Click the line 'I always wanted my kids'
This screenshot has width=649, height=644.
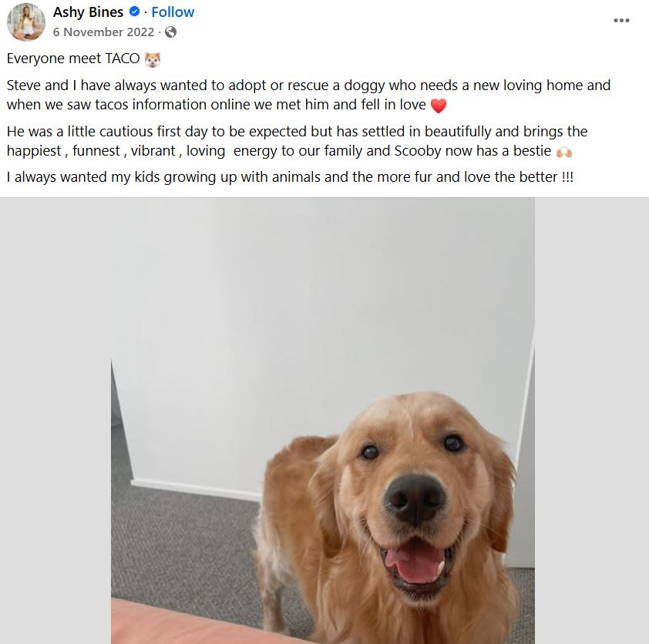(x=290, y=177)
